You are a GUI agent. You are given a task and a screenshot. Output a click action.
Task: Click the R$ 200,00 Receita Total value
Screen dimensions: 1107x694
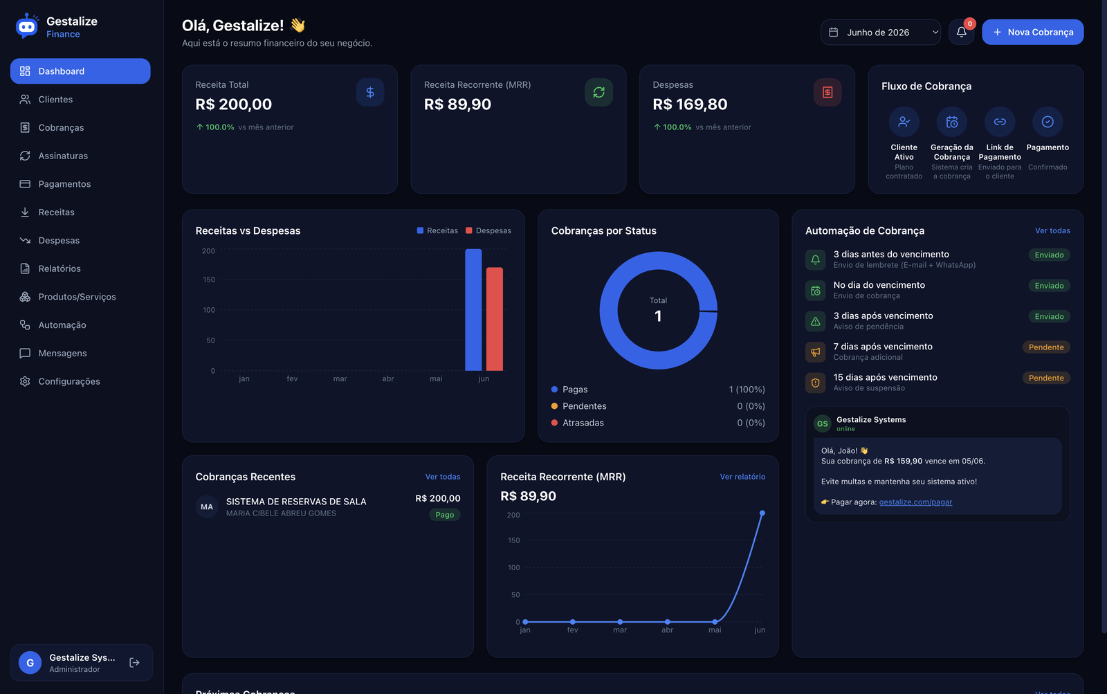click(x=234, y=104)
